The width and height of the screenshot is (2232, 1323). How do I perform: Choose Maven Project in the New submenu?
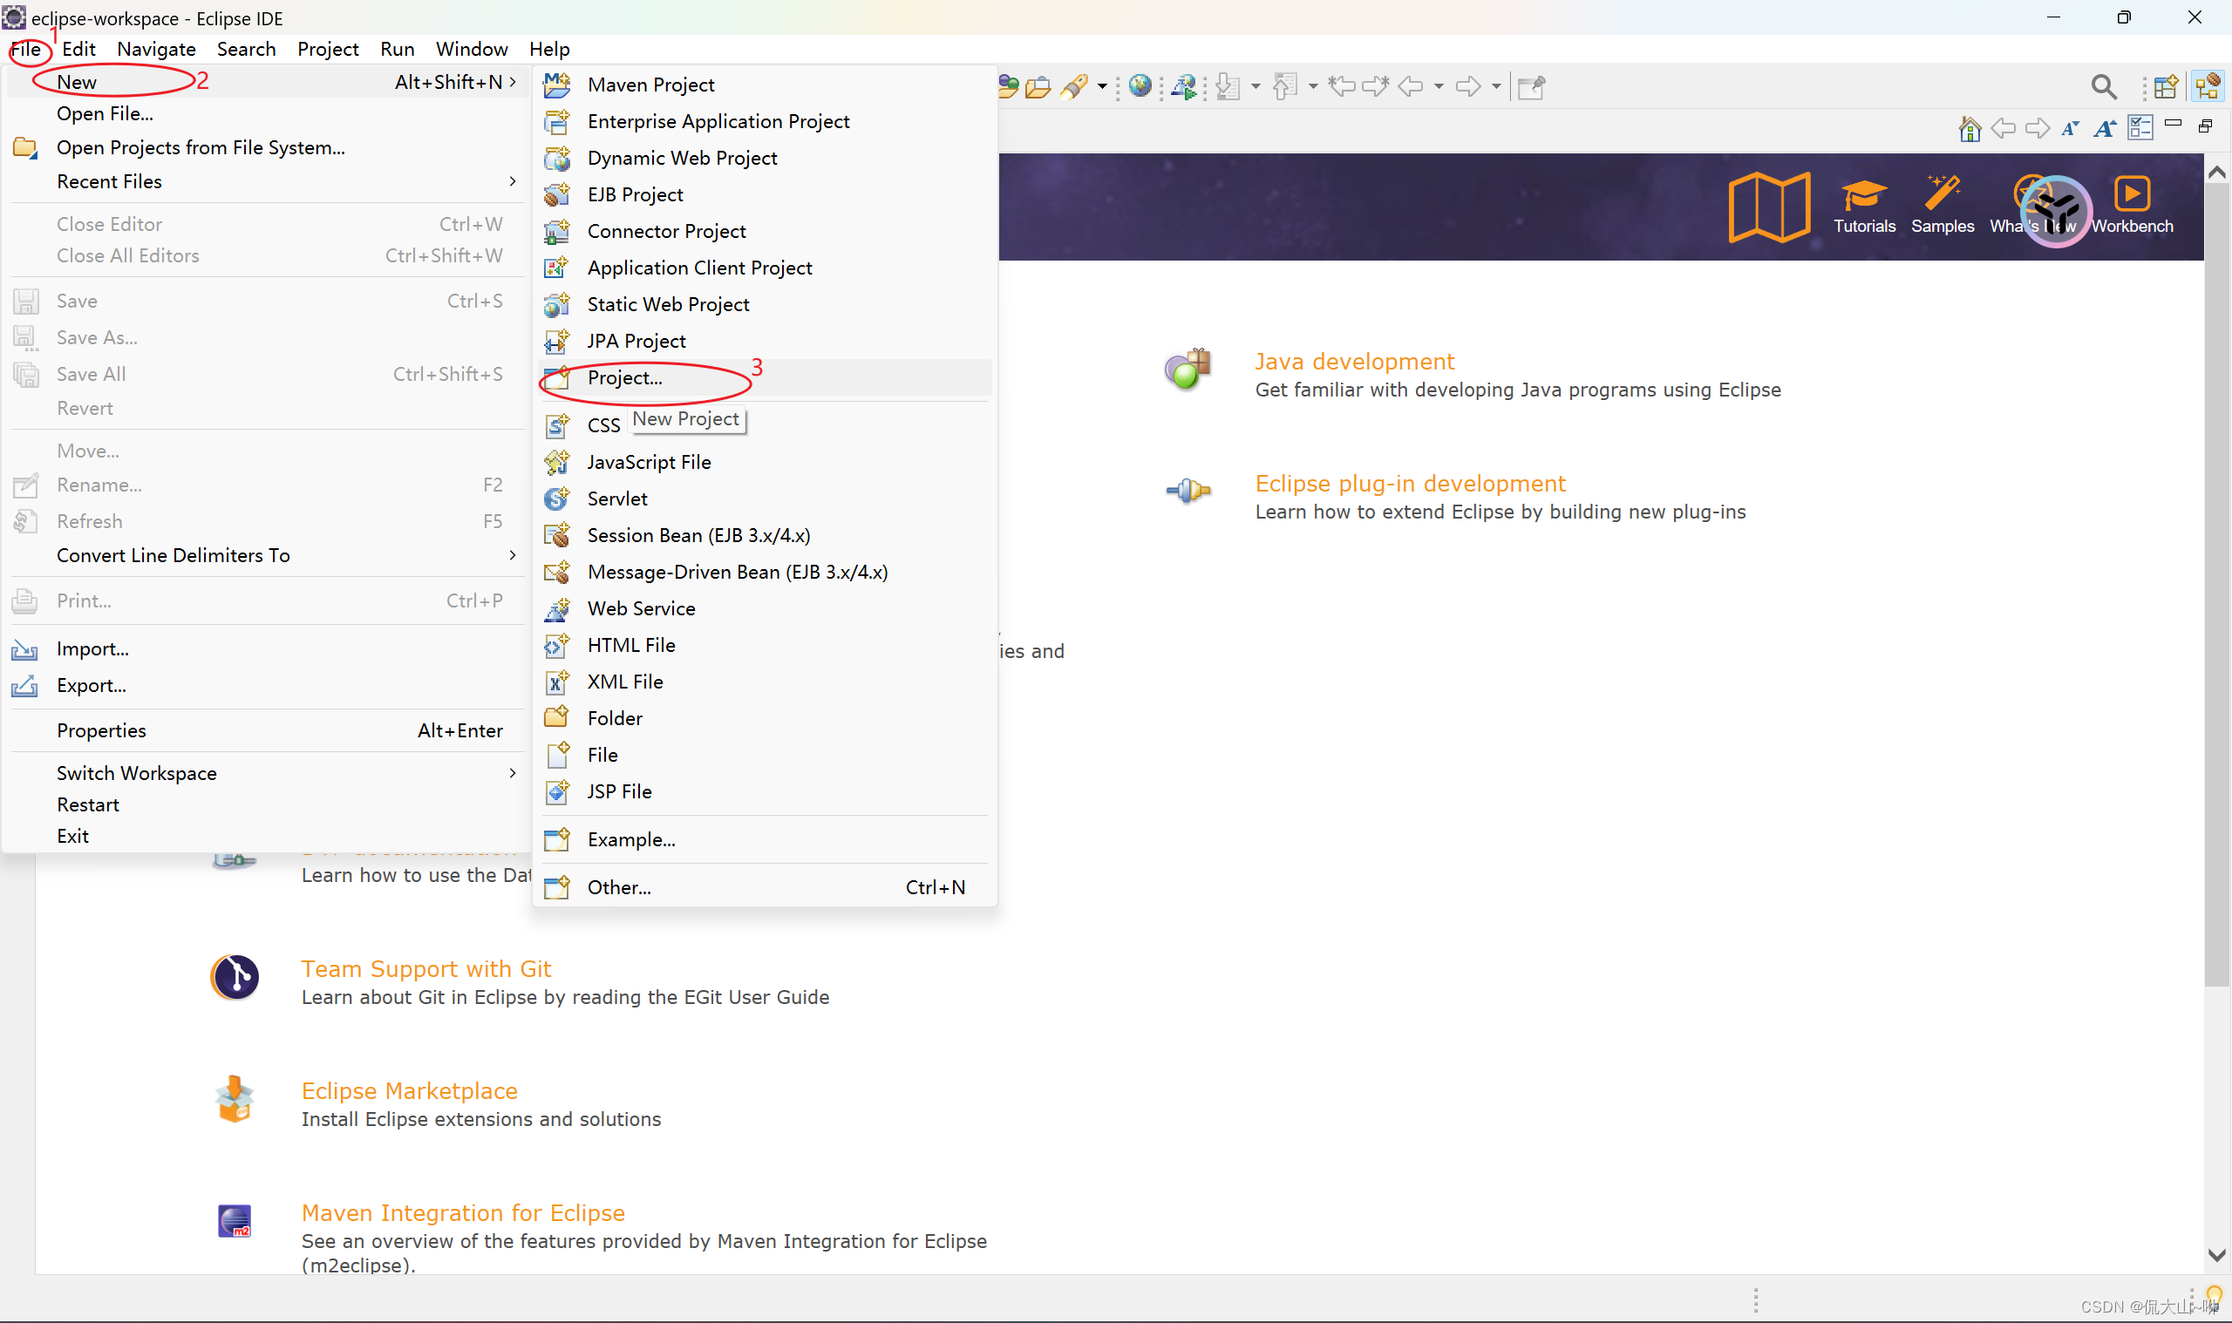[650, 85]
